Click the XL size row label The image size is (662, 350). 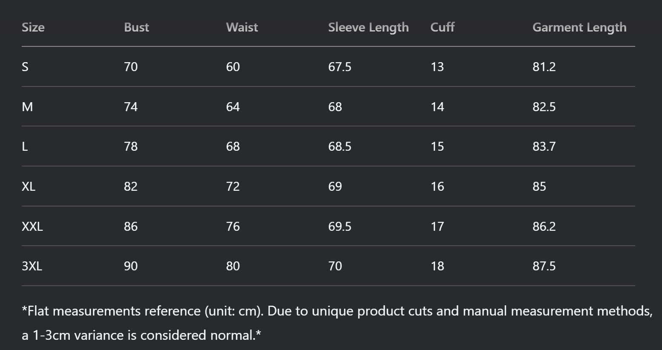click(x=29, y=186)
